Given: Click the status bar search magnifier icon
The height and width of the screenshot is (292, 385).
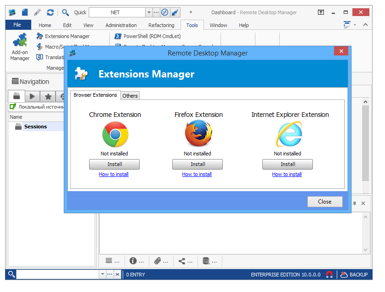Looking at the screenshot, I should click(x=11, y=274).
